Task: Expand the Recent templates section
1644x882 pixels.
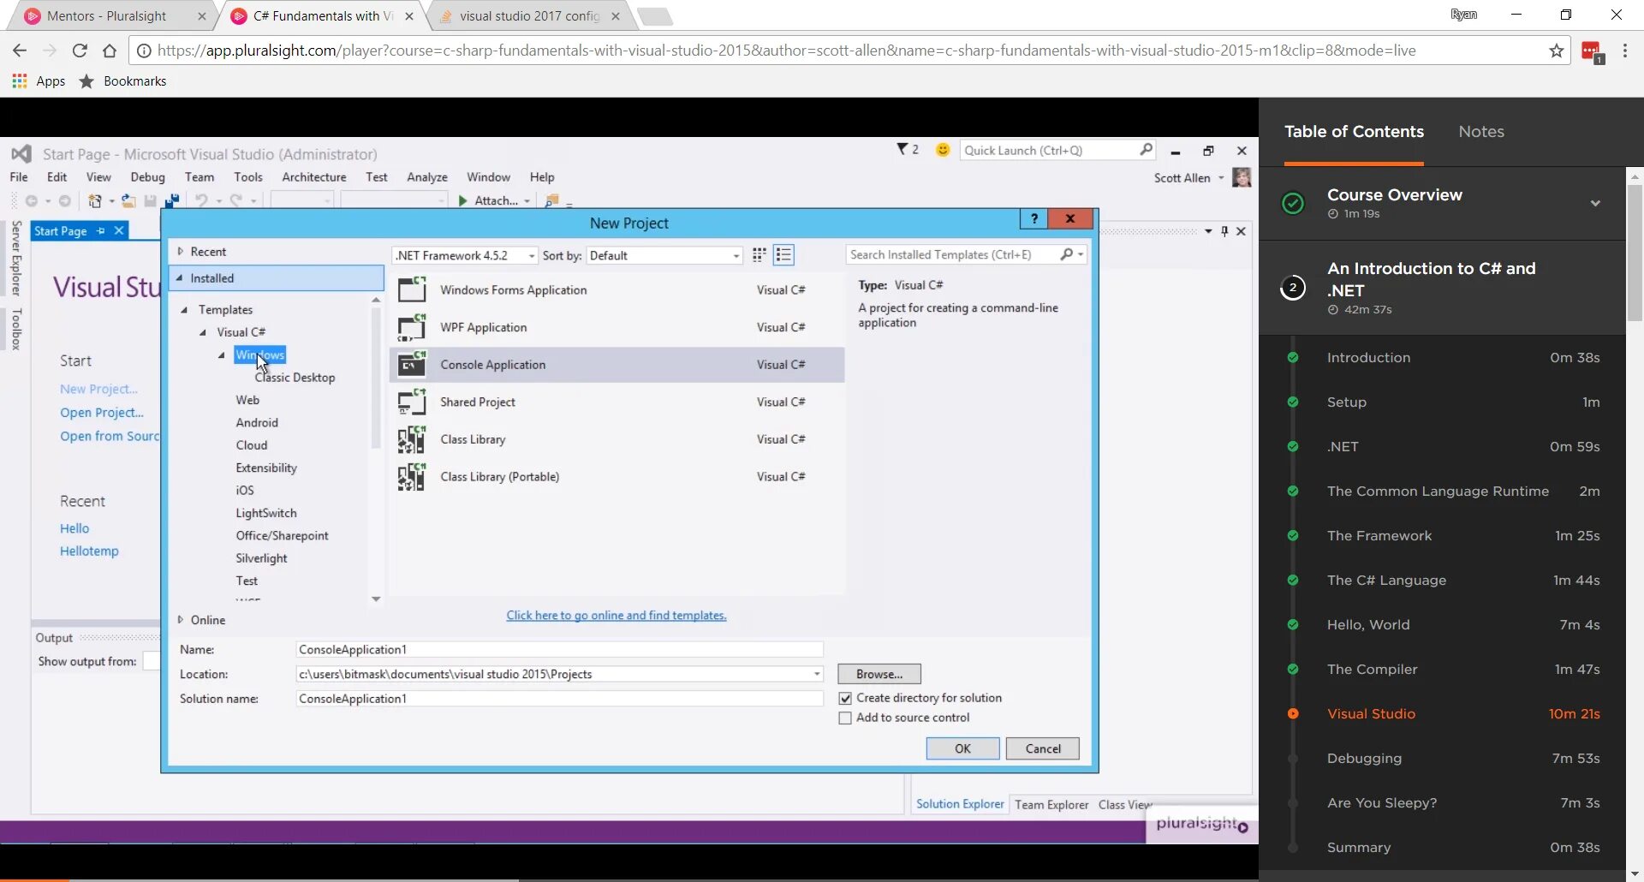Action: 180,252
